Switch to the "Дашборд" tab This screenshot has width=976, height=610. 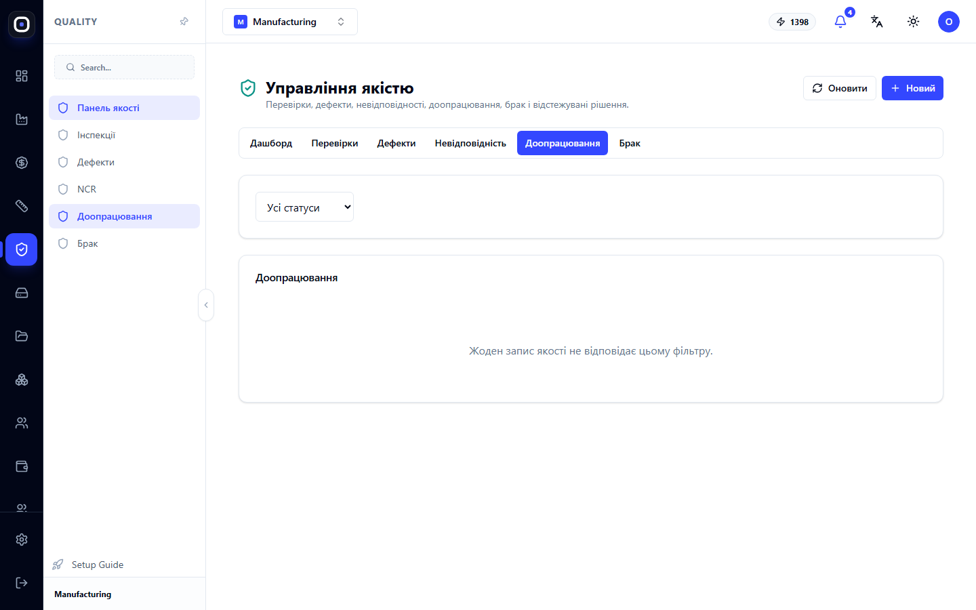(271, 143)
